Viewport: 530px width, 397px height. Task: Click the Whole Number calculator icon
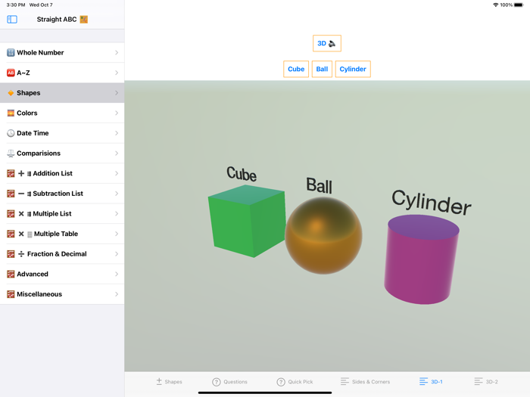pos(11,53)
